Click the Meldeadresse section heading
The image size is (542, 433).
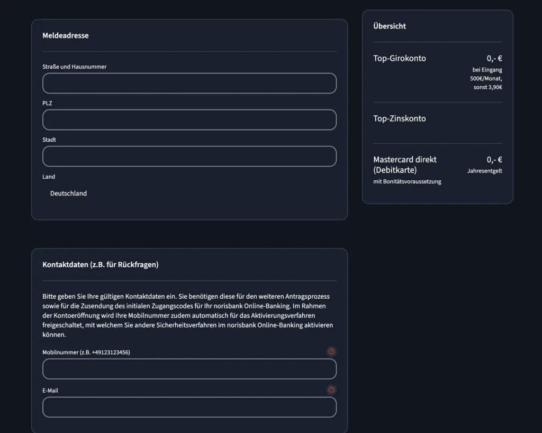pyautogui.click(x=65, y=35)
